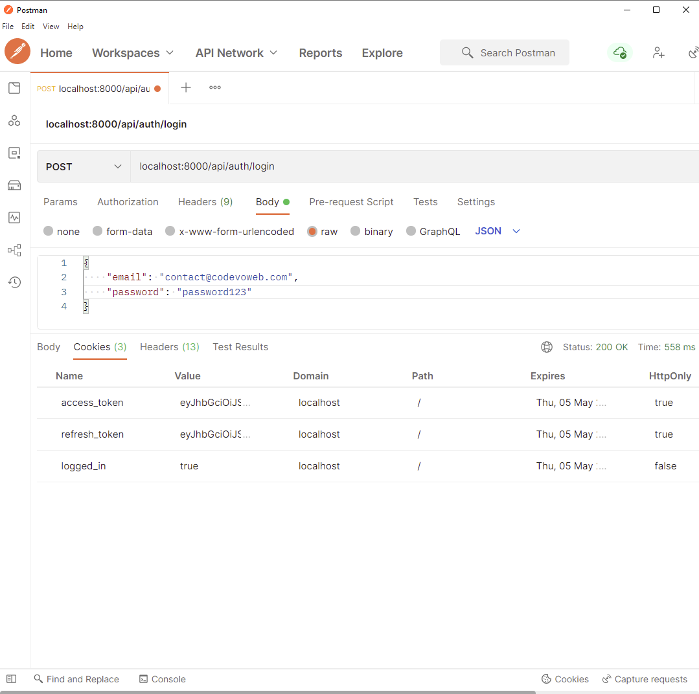Click the Search Postman field
699x694 pixels.
tap(504, 52)
